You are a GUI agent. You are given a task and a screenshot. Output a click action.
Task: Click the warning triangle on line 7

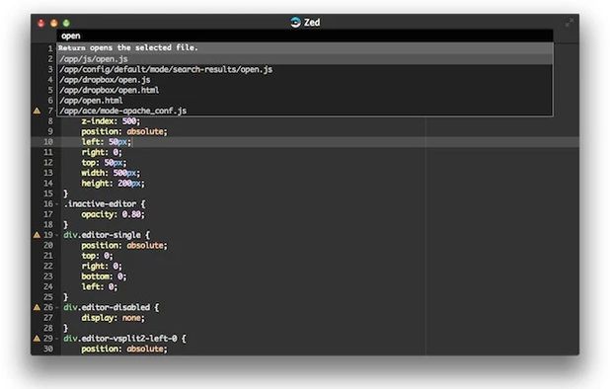pyautogui.click(x=37, y=111)
